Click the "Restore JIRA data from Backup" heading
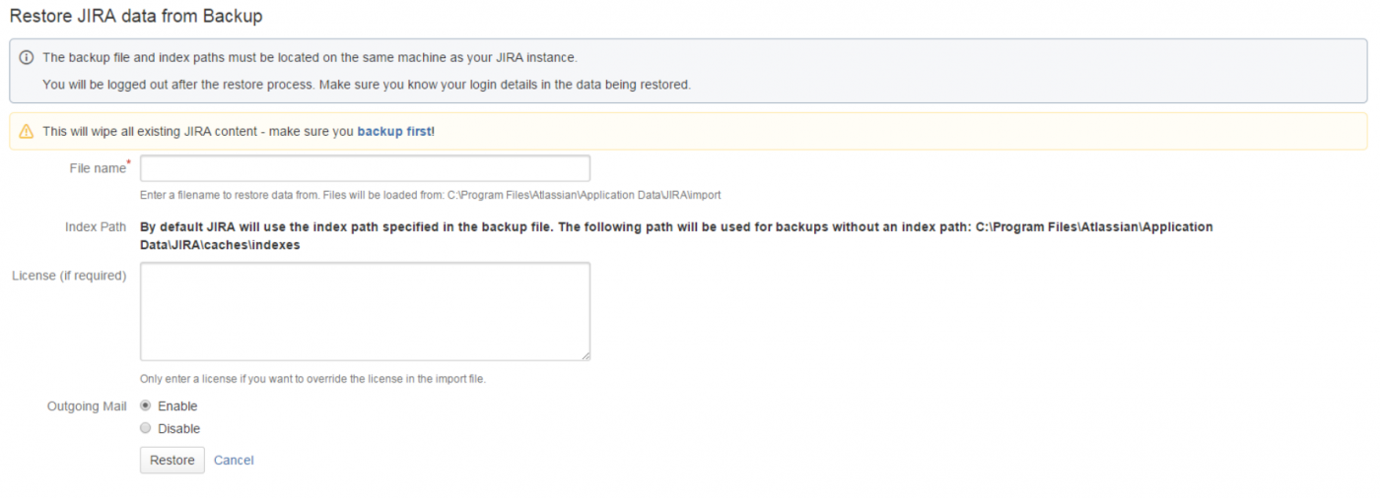The image size is (1380, 498). tap(136, 17)
